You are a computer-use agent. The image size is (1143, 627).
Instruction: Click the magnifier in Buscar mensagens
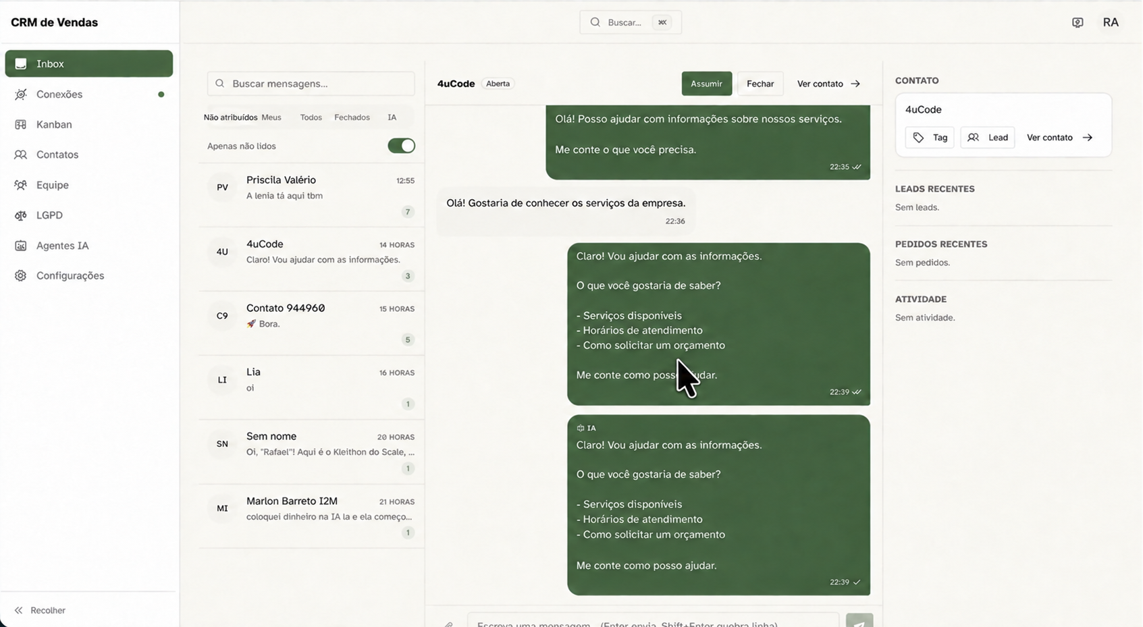[x=220, y=84]
